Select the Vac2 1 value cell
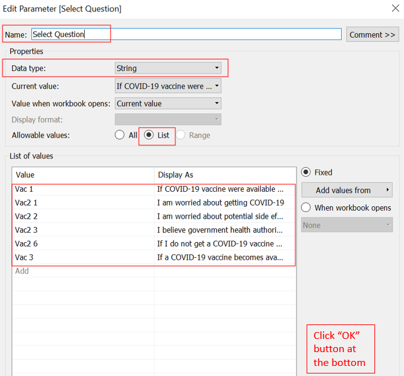The height and width of the screenshot is (376, 404). click(26, 202)
